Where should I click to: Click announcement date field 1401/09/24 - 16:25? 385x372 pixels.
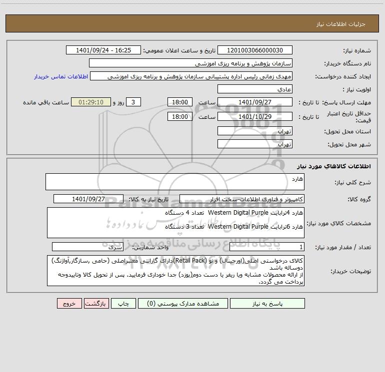(103, 50)
